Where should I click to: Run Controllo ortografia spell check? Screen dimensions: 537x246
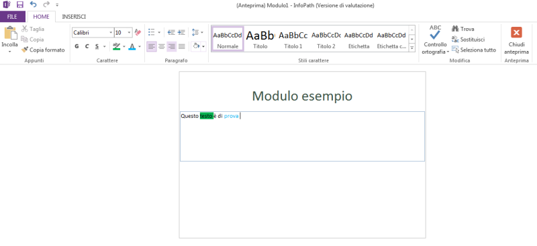(x=435, y=40)
